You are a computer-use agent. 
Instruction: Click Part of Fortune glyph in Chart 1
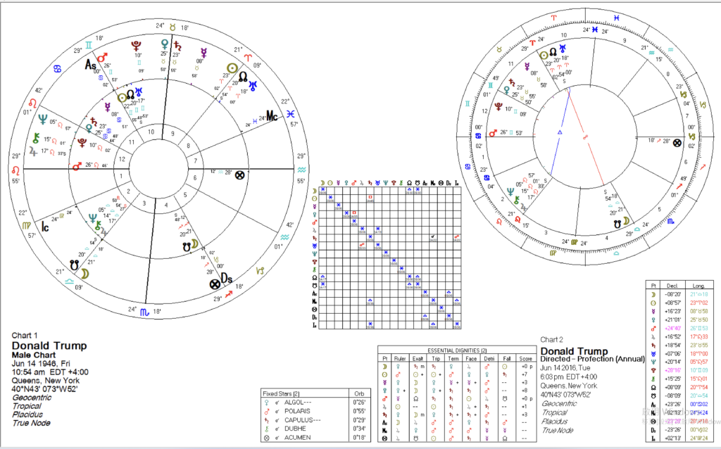(x=242, y=175)
